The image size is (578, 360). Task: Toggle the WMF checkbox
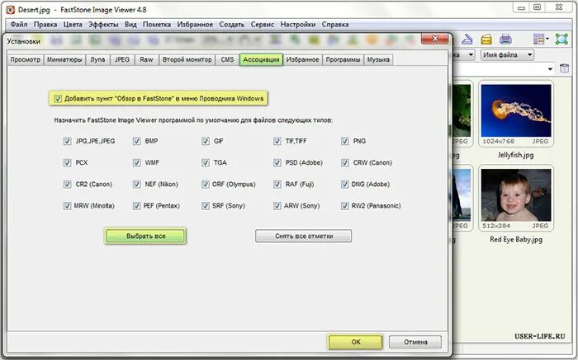[137, 162]
